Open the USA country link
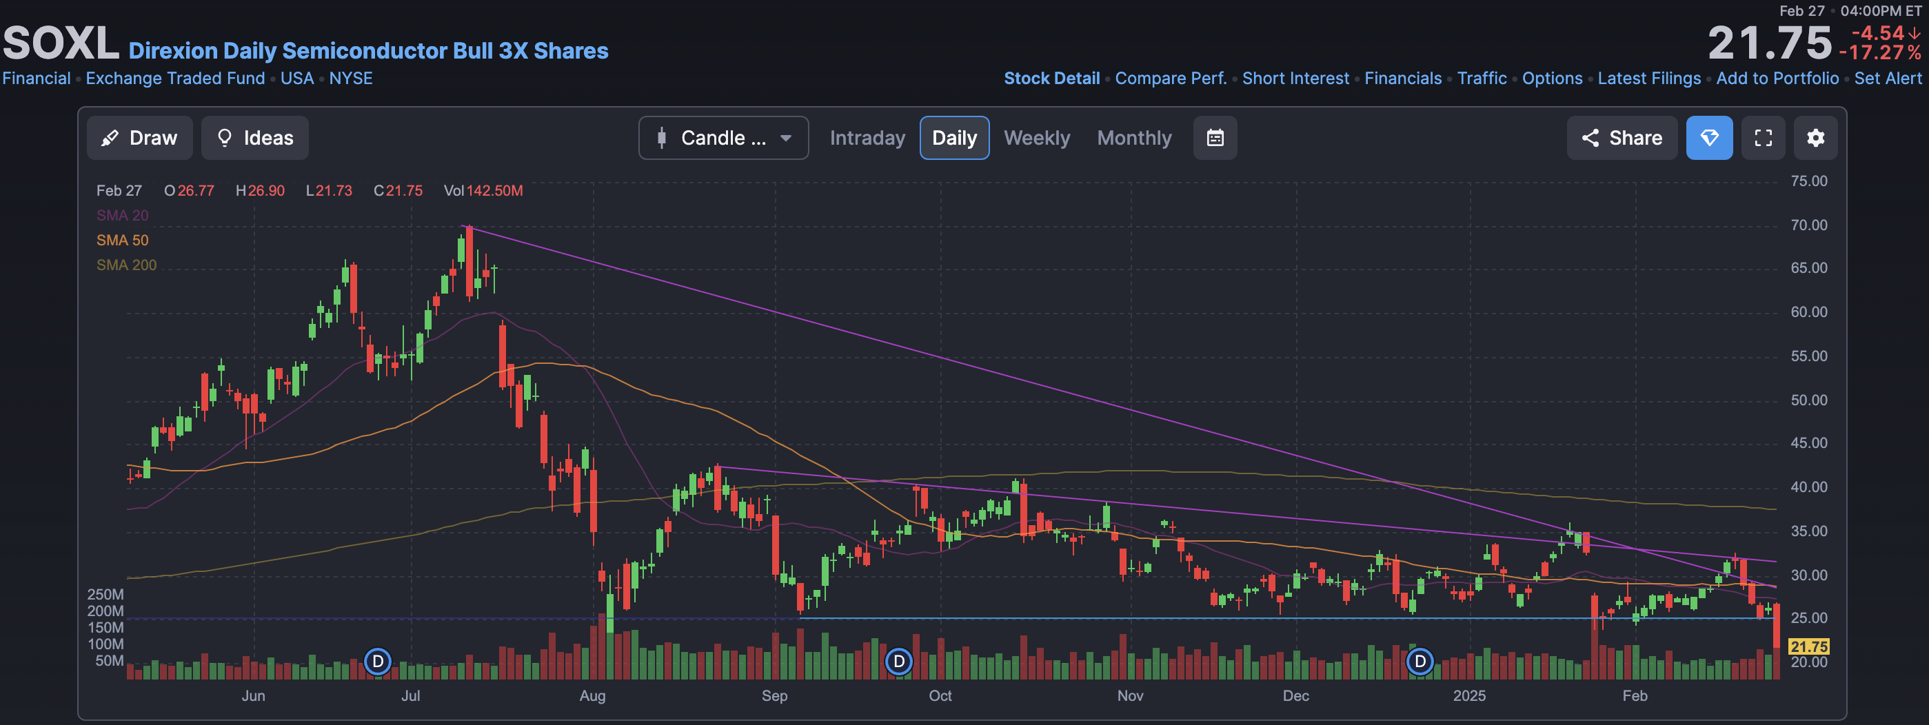The image size is (1929, 725). tap(297, 78)
